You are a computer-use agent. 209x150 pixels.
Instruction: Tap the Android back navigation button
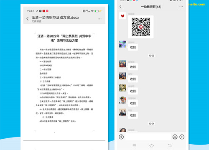pyautogui.click(x=170, y=146)
